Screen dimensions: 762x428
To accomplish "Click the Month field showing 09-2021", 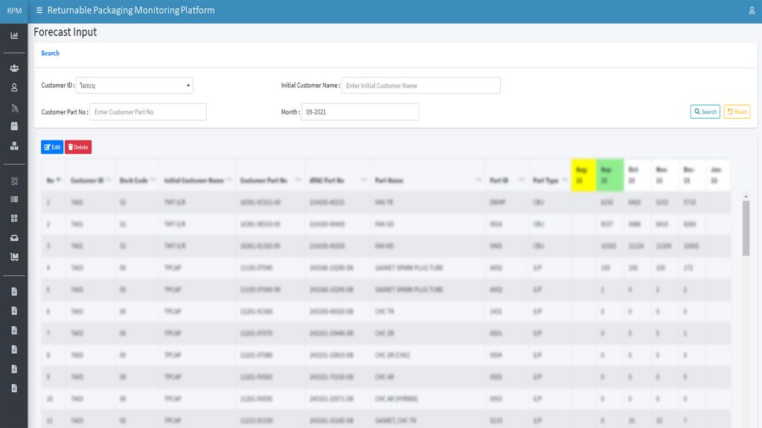I will pyautogui.click(x=359, y=111).
